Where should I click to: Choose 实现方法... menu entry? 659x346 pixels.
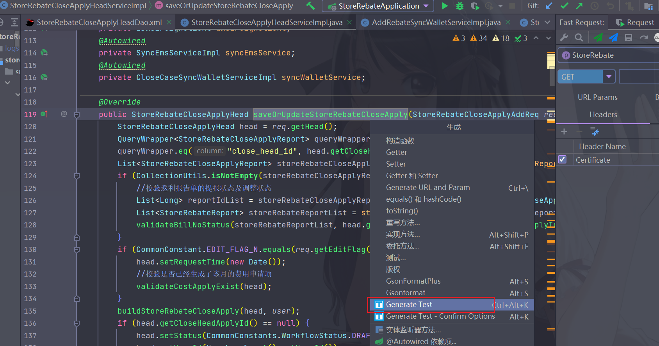pyautogui.click(x=452, y=234)
